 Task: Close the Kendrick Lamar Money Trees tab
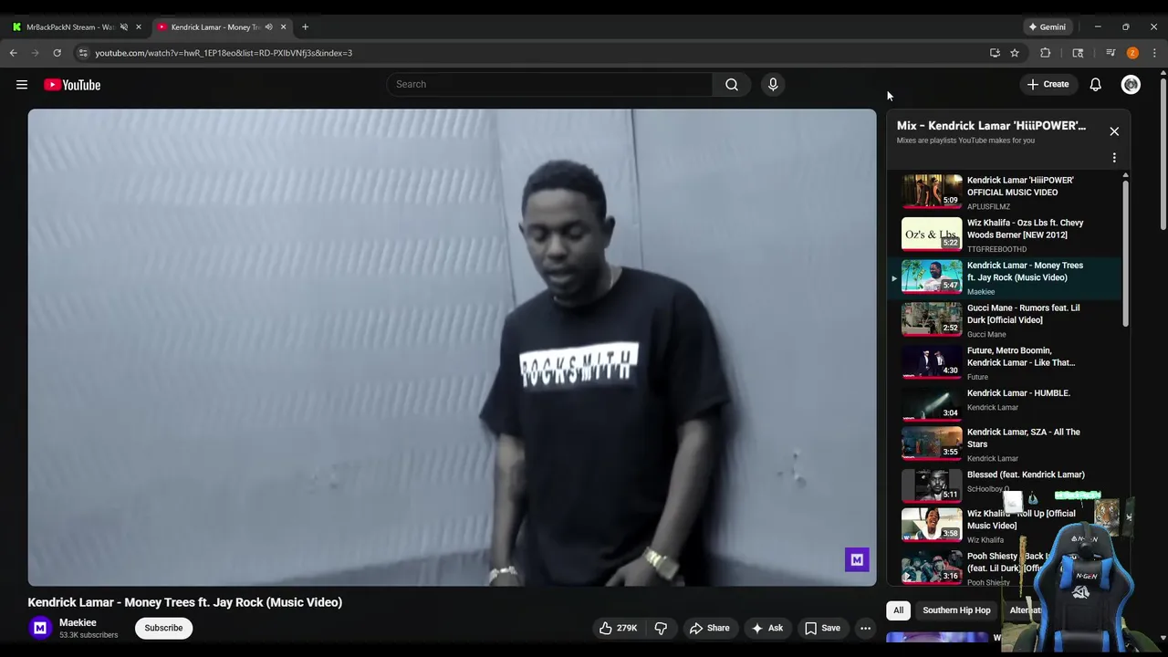[x=283, y=26]
